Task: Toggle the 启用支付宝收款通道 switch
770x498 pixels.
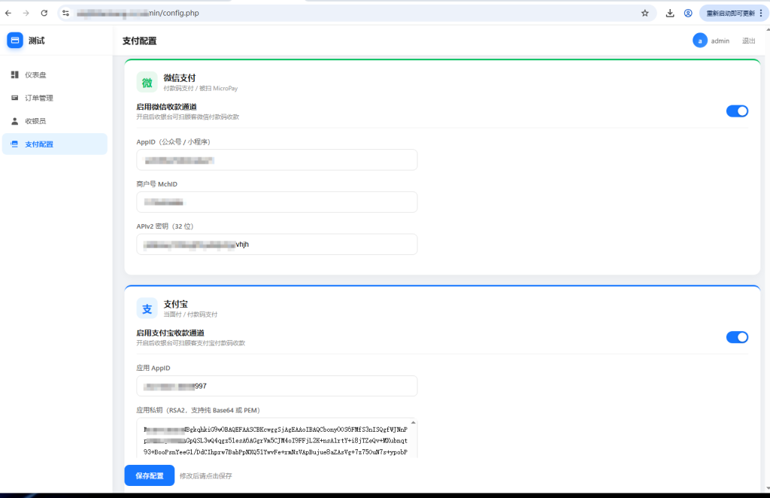Action: [737, 337]
